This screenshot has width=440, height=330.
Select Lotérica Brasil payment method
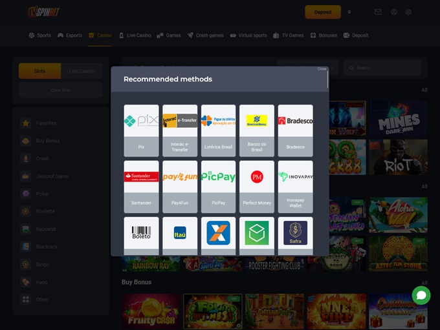coord(218,130)
